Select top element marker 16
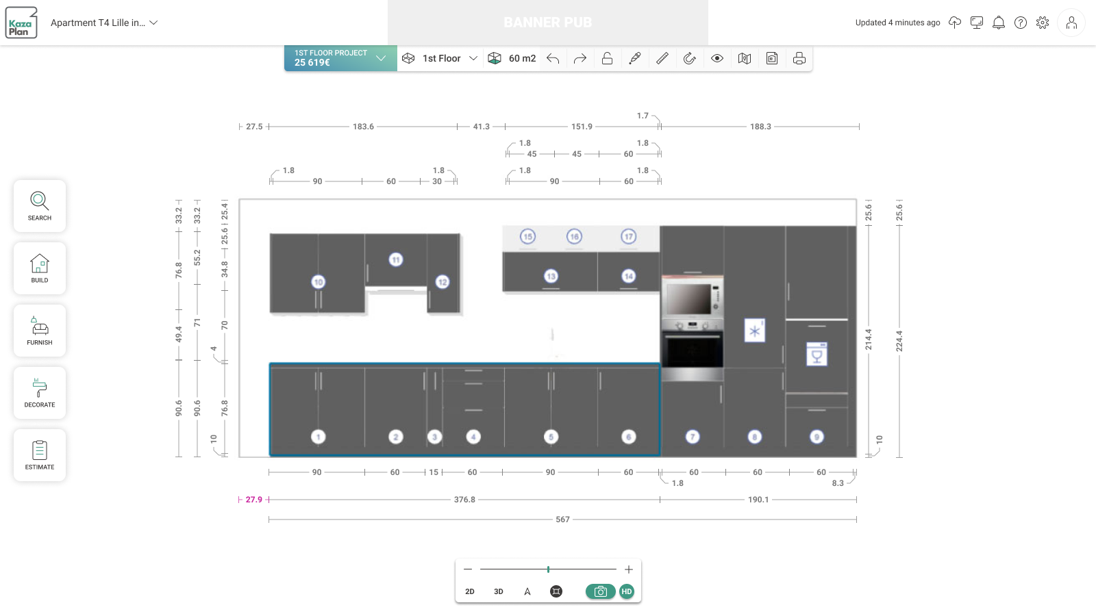Image resolution: width=1096 pixels, height=616 pixels. (x=574, y=236)
